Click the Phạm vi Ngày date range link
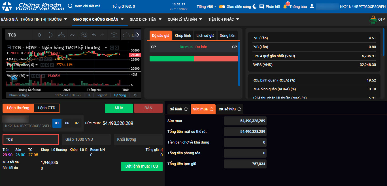 coord(19,95)
